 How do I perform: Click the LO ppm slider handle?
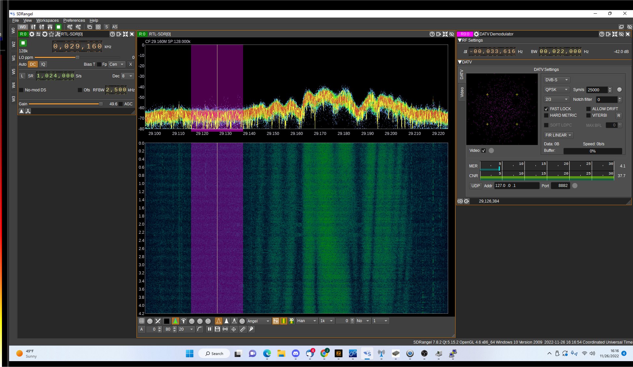coord(77,58)
